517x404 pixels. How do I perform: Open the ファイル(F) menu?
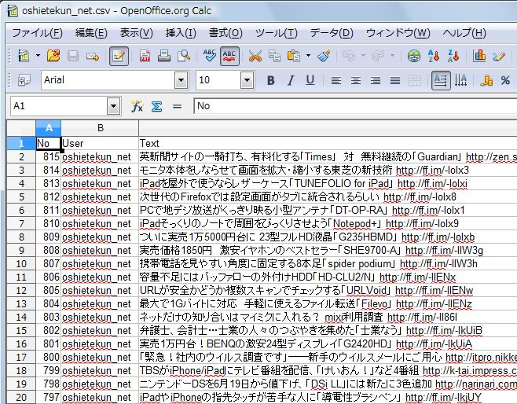pyautogui.click(x=37, y=33)
